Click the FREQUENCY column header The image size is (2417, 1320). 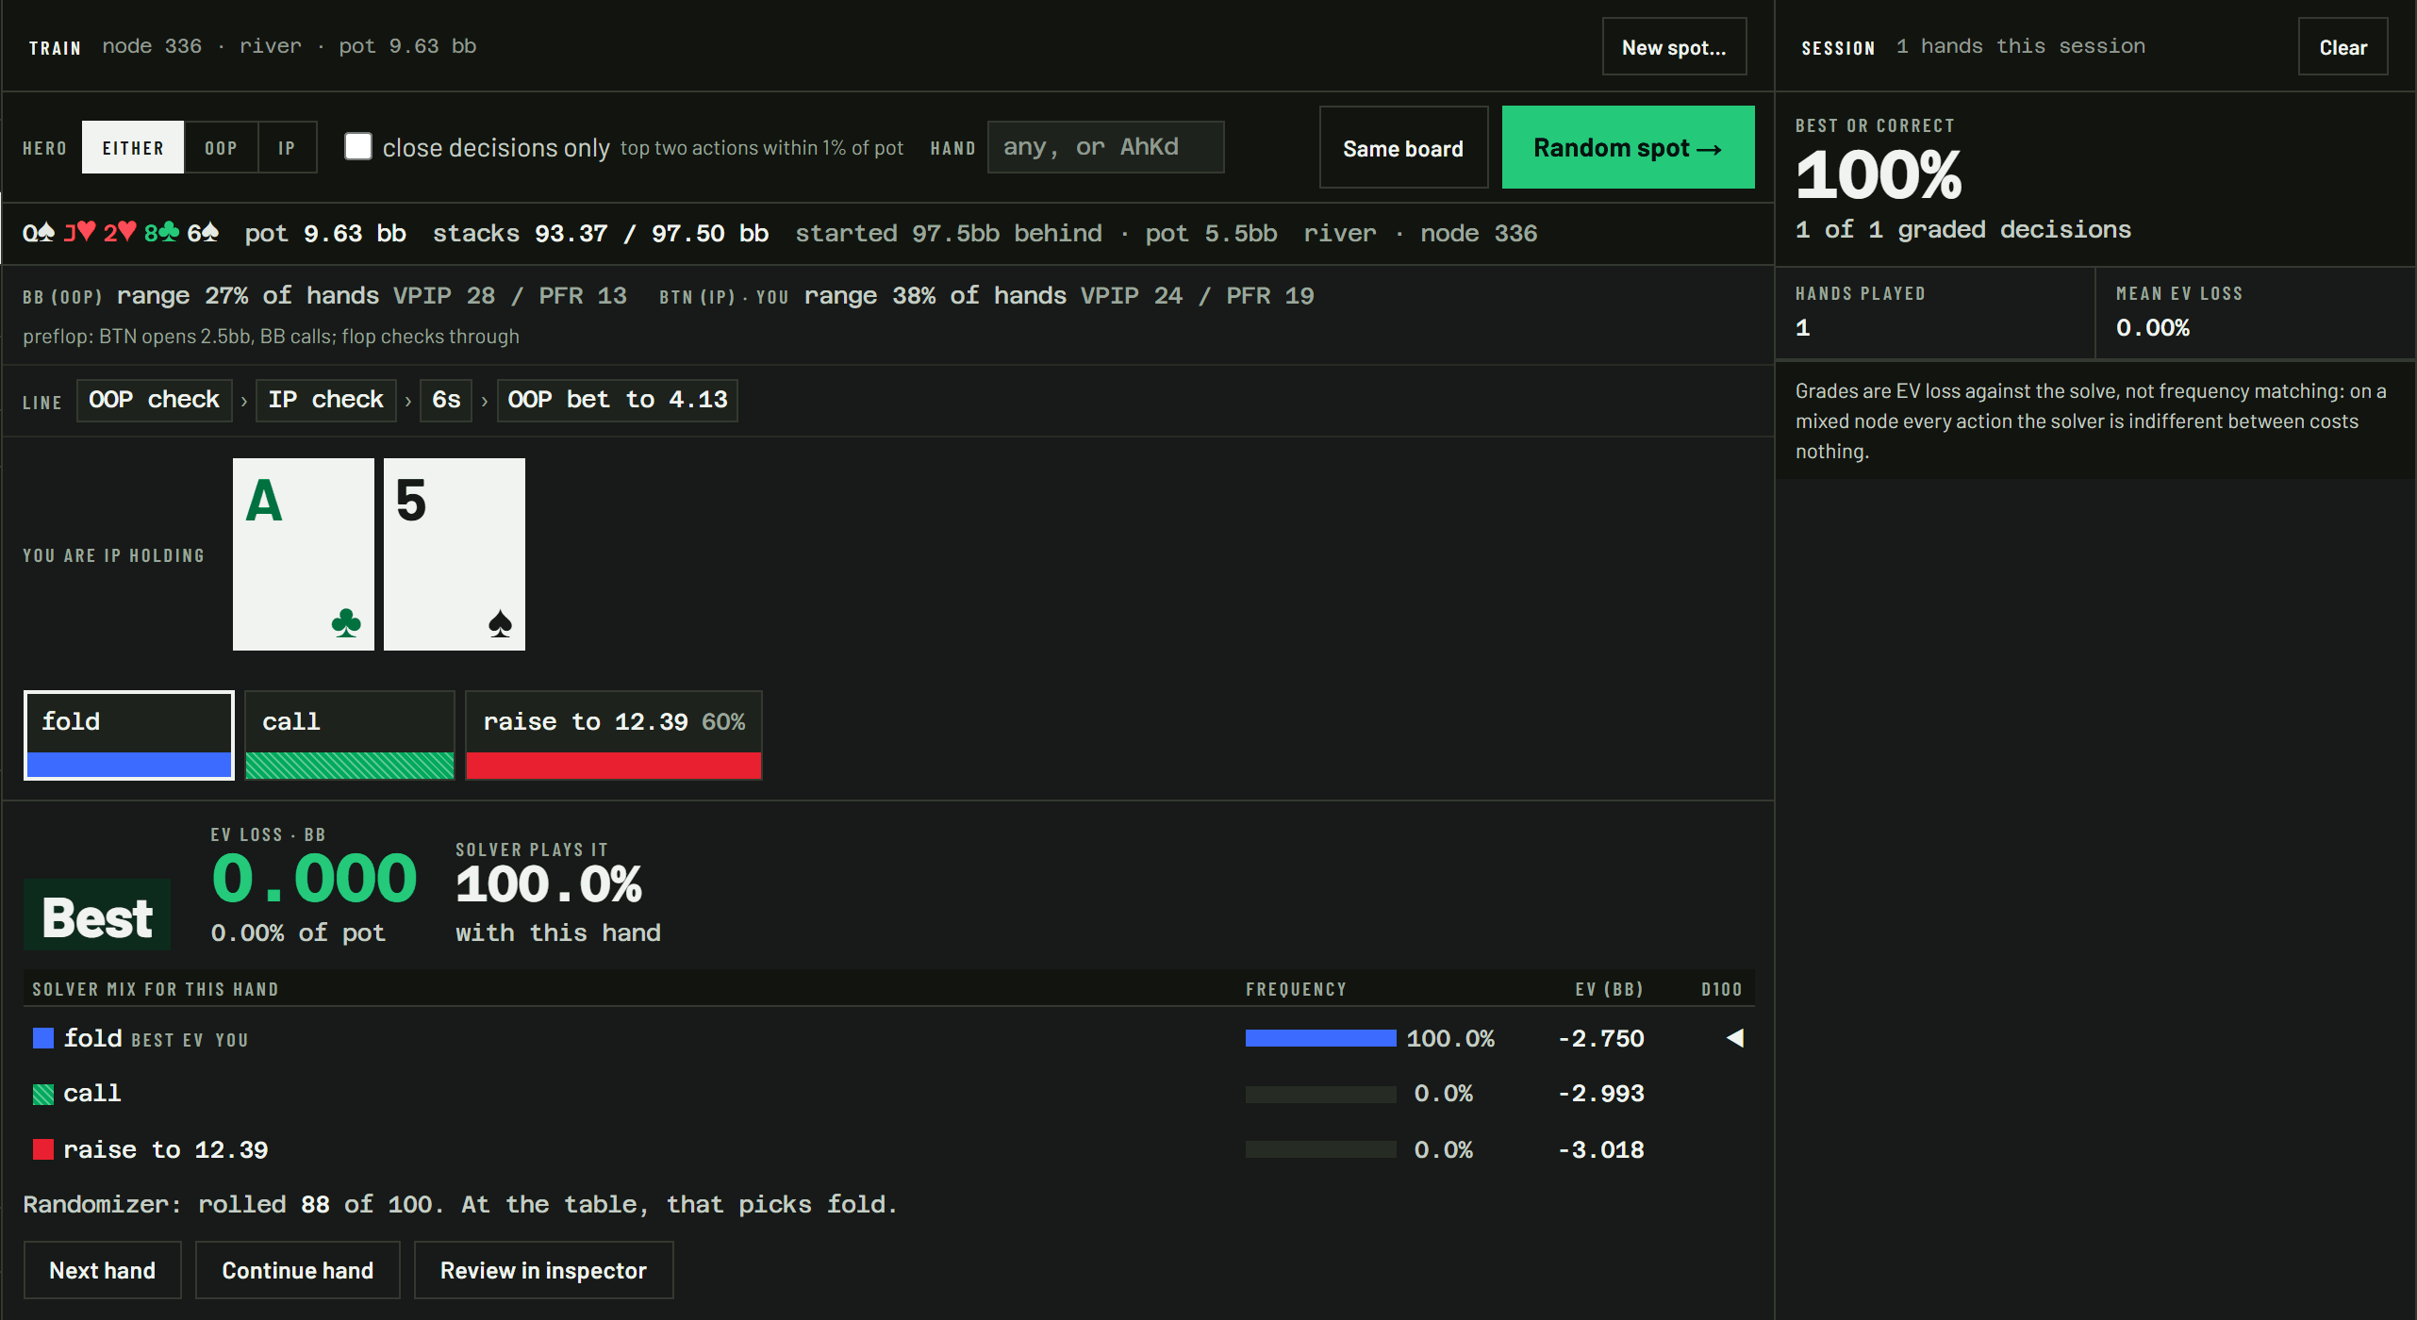(1296, 989)
